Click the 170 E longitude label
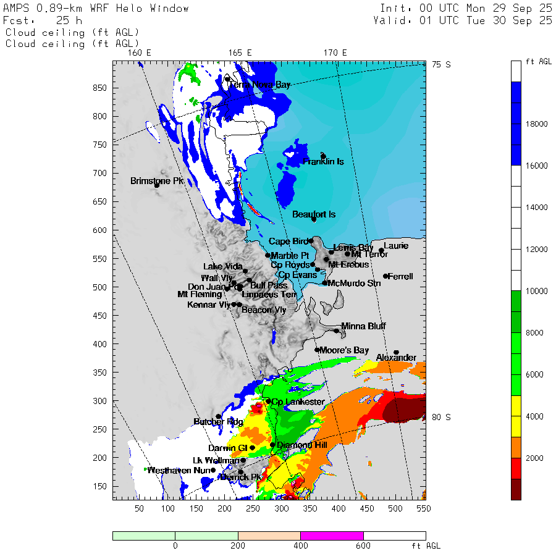Viewport: 556px width, 556px height. pos(335,53)
